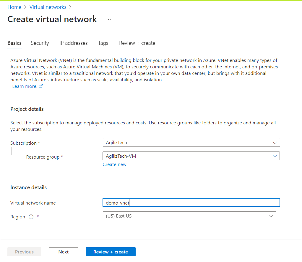Screen dimensions: 302x262
Task: Click Create new under Resource group
Action: pos(114,164)
